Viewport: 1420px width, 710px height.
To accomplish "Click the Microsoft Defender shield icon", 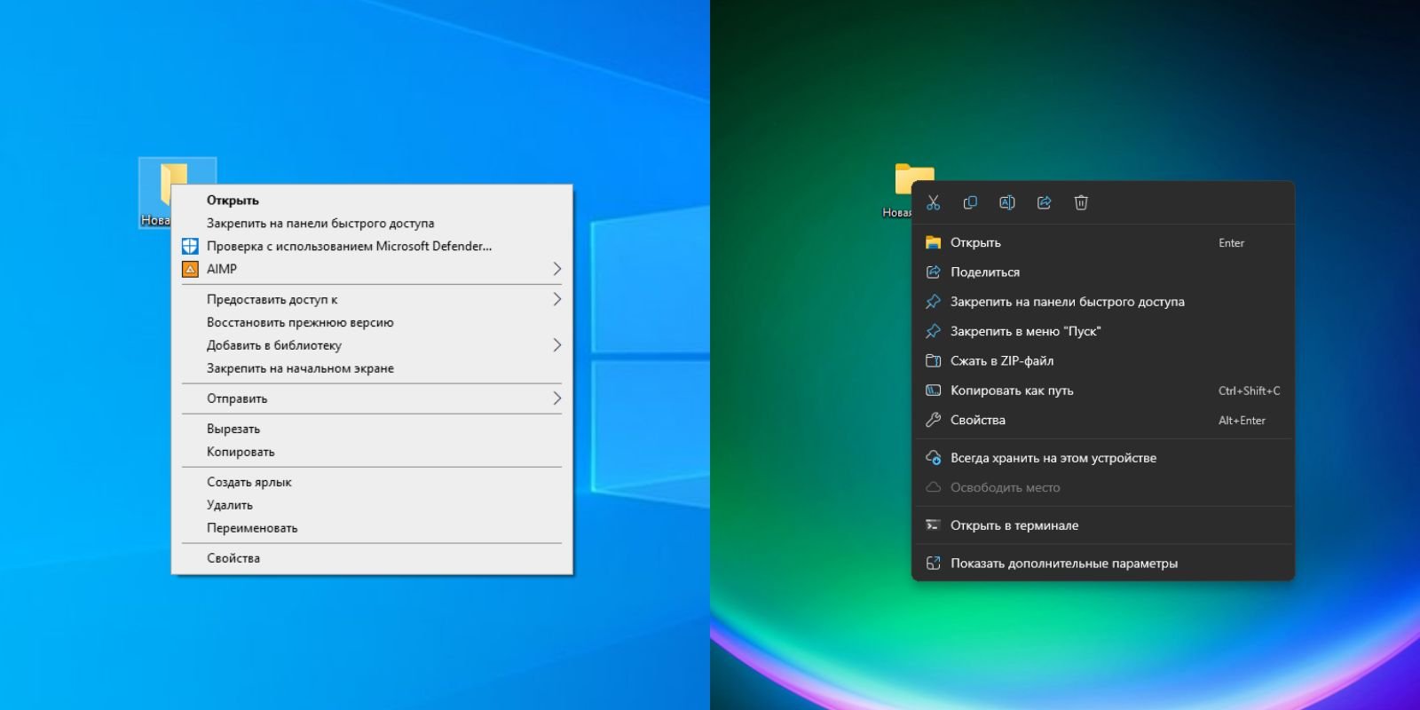I will (190, 246).
